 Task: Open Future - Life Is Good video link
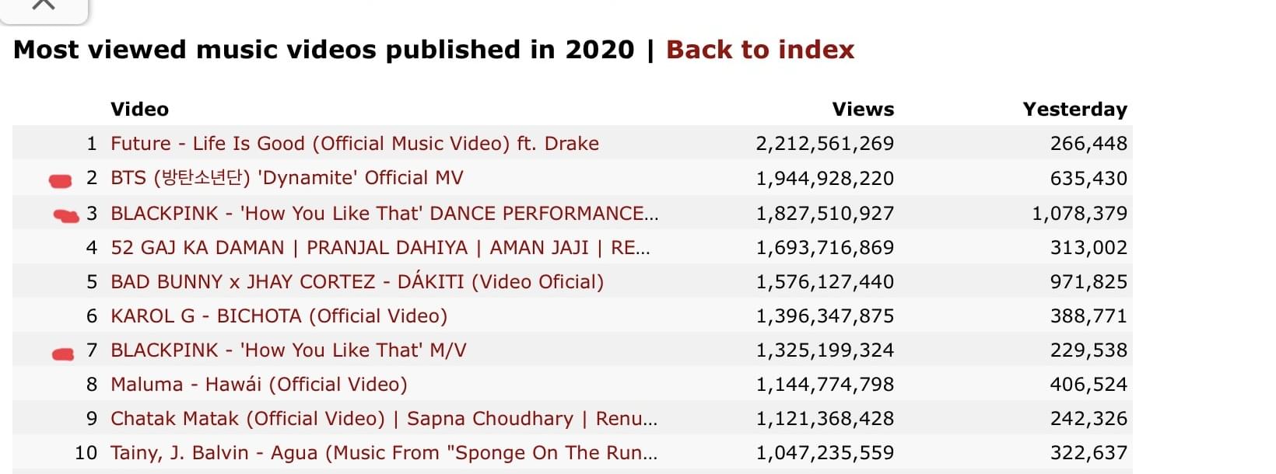355,144
